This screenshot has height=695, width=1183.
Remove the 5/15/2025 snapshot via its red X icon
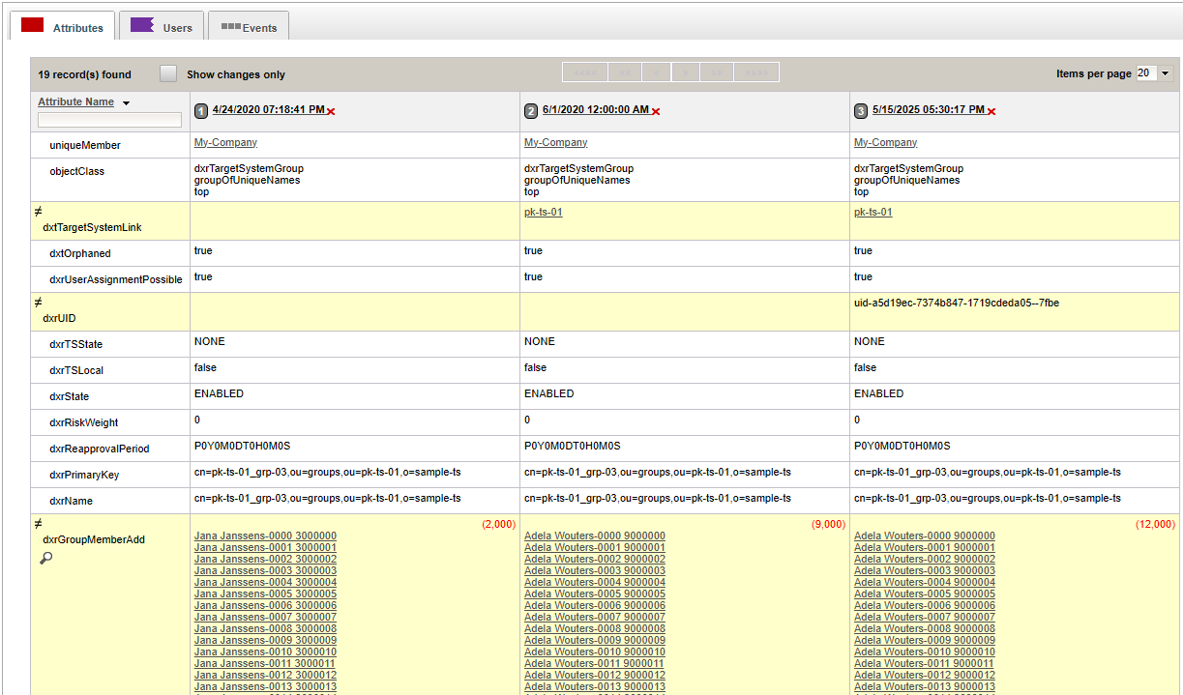[990, 110]
